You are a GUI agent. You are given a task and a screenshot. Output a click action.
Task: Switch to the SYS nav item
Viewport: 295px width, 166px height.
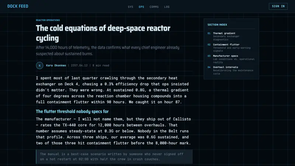(131, 7)
